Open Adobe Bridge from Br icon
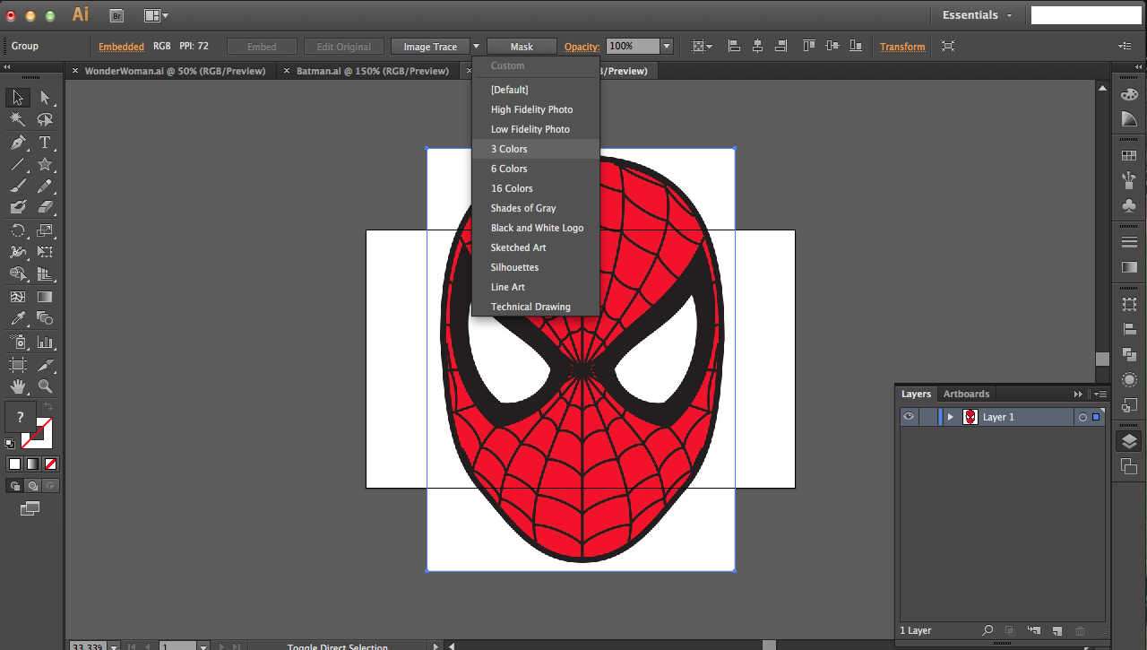Screen dimensions: 1147x650 click(116, 15)
